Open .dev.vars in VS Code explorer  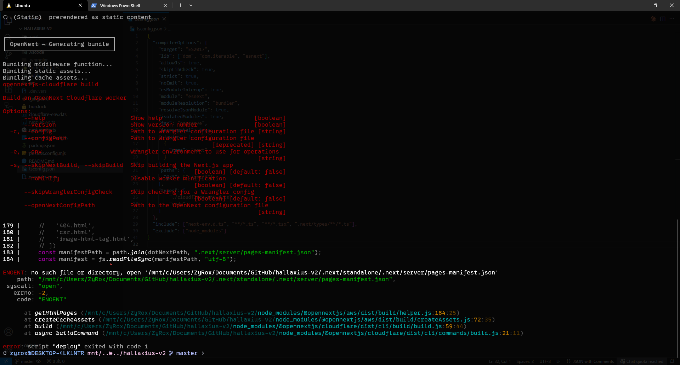[x=38, y=91]
